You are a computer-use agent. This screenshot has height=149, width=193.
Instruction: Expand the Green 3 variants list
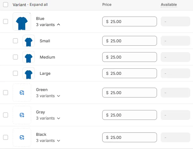pyautogui.click(x=48, y=96)
